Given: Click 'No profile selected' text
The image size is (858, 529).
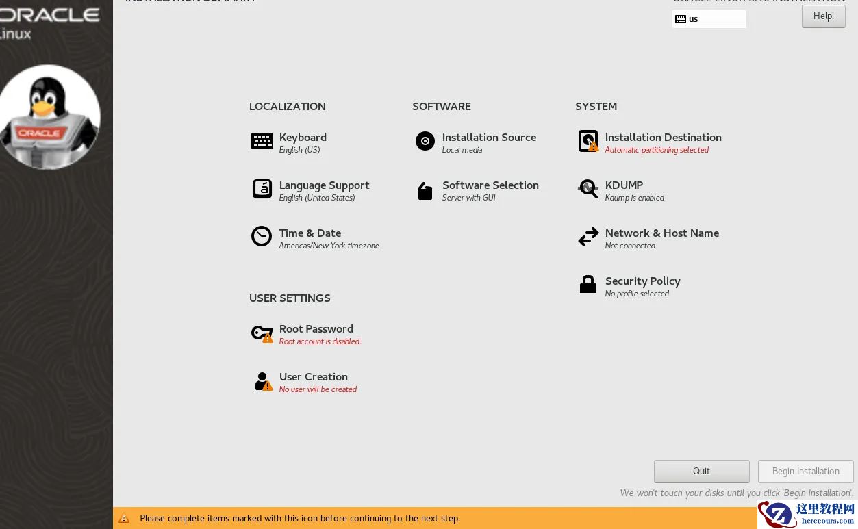Looking at the screenshot, I should point(637,294).
